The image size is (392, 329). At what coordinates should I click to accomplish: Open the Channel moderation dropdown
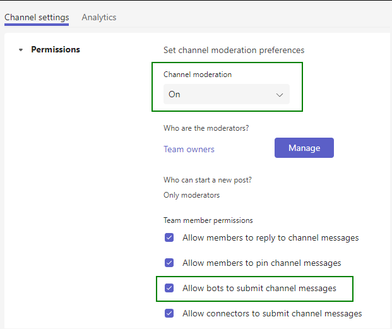tap(226, 94)
